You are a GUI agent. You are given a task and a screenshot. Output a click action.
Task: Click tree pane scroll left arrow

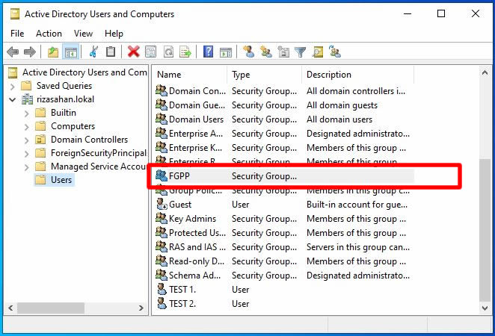[x=10, y=308]
